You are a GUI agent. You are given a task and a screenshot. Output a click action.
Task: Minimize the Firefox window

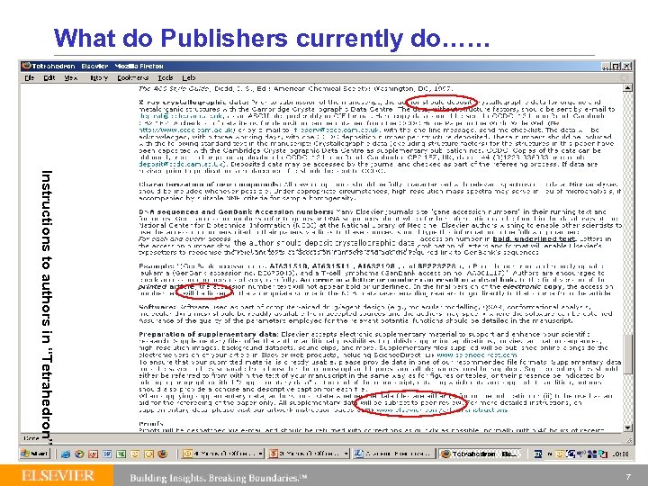(x=606, y=66)
